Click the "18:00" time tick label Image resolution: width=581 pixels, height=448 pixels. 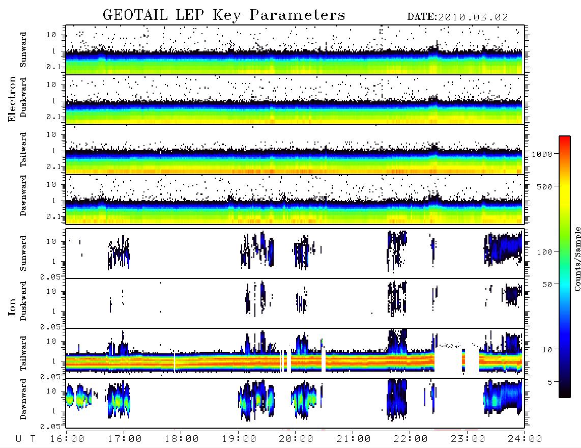[182, 439]
